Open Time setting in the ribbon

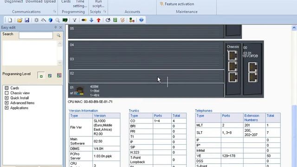(80, 4)
